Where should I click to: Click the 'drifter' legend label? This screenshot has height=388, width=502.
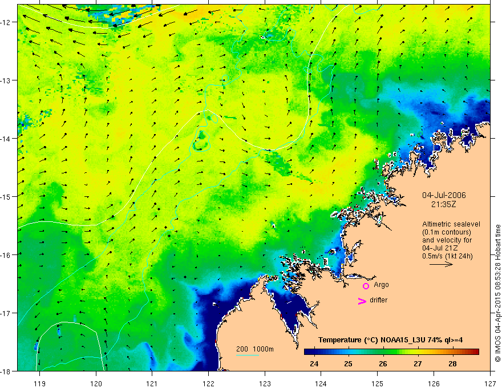[x=378, y=300]
